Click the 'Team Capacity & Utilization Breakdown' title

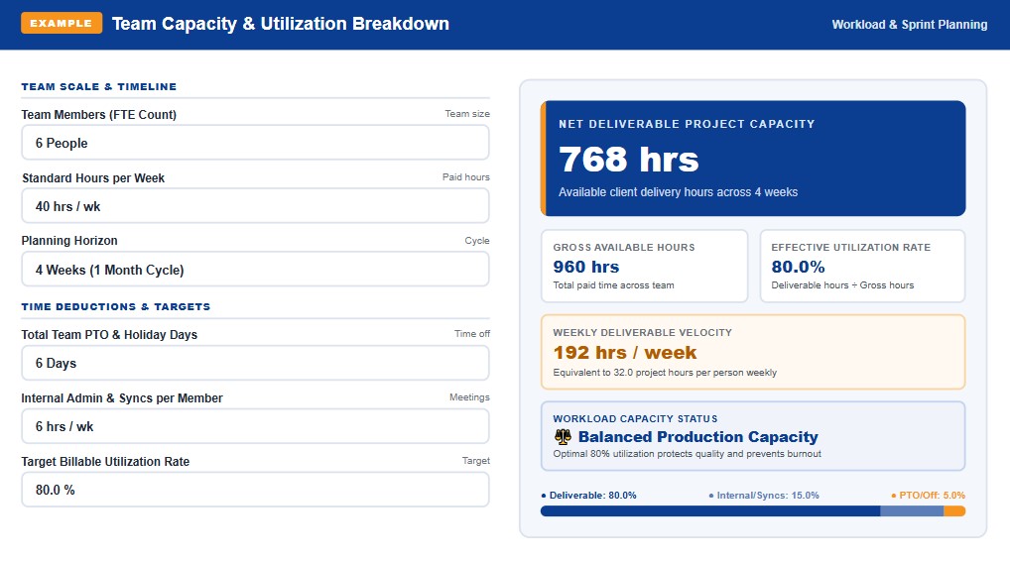pyautogui.click(x=281, y=24)
